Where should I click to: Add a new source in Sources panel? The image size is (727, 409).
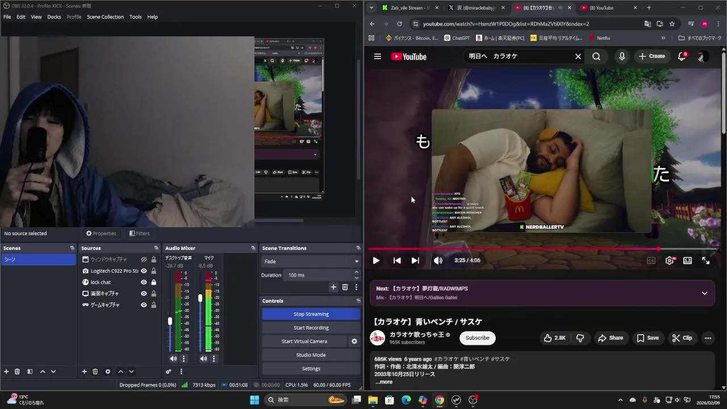tap(84, 372)
